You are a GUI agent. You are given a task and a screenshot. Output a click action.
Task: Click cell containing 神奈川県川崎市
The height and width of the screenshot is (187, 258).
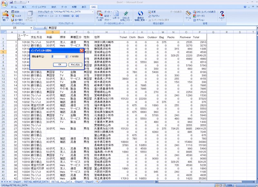106,42
